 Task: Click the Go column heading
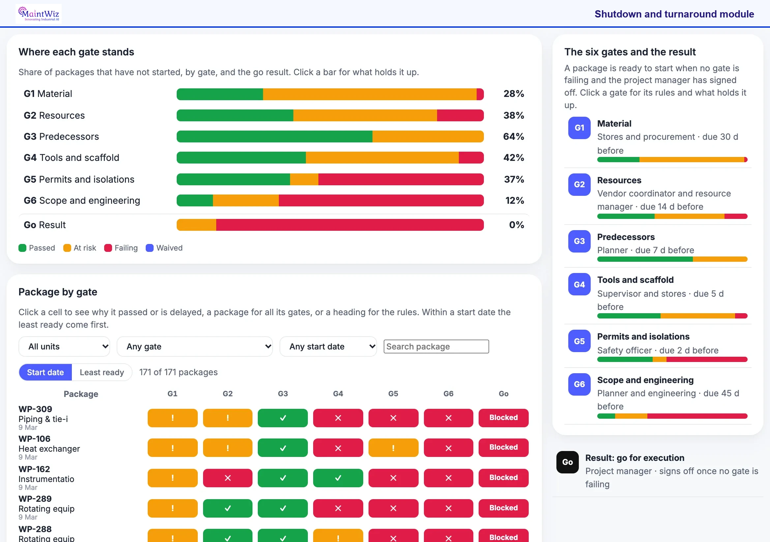[x=503, y=394]
